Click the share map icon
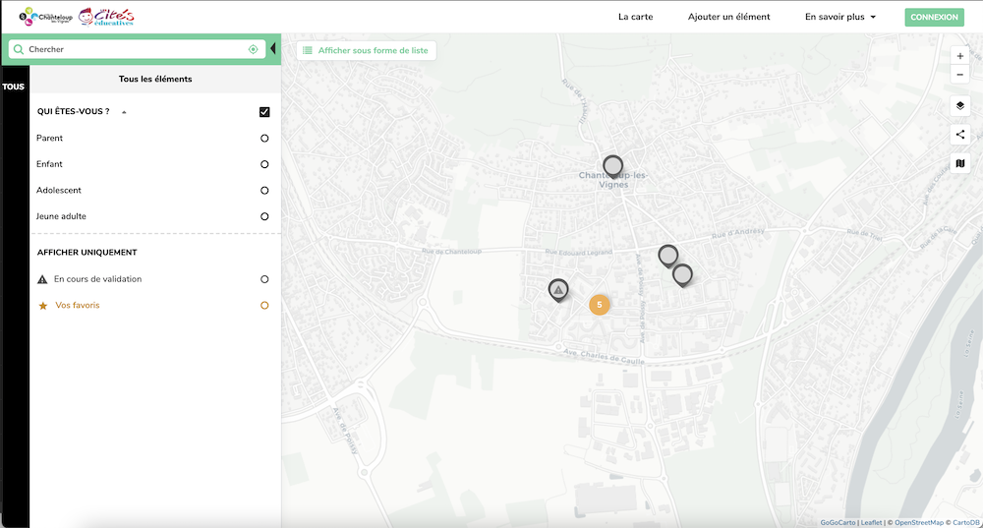The image size is (983, 528). 960,135
